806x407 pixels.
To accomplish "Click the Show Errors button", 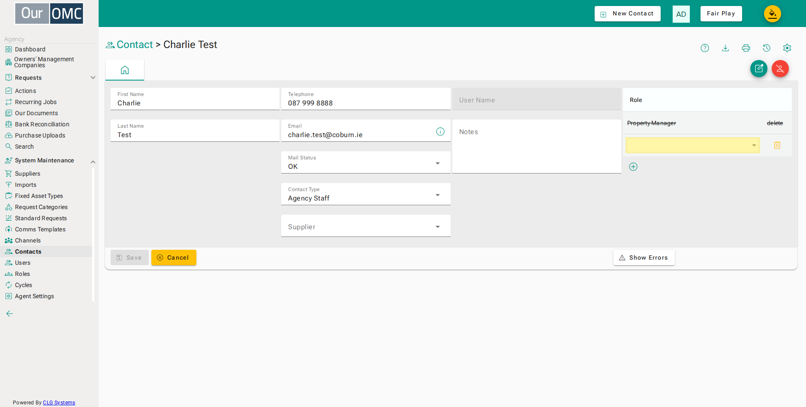I will (x=644, y=257).
